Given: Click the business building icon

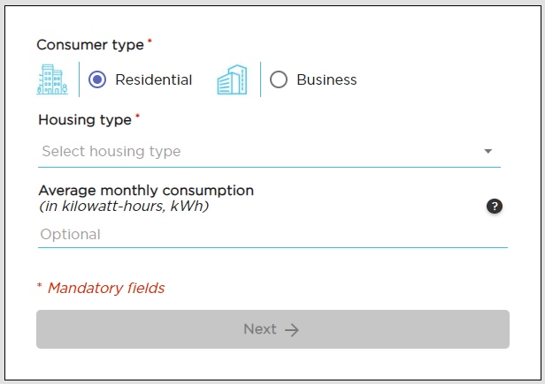Looking at the screenshot, I should (232, 79).
